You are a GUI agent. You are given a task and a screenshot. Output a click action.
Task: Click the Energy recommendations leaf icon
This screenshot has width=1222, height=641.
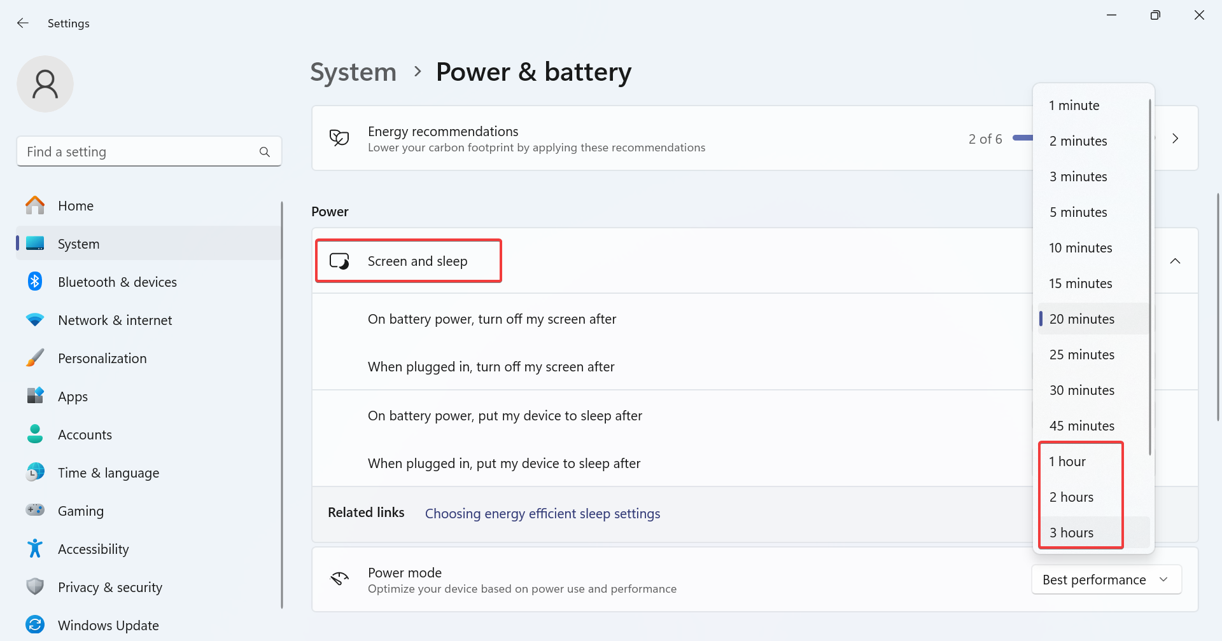[339, 138]
